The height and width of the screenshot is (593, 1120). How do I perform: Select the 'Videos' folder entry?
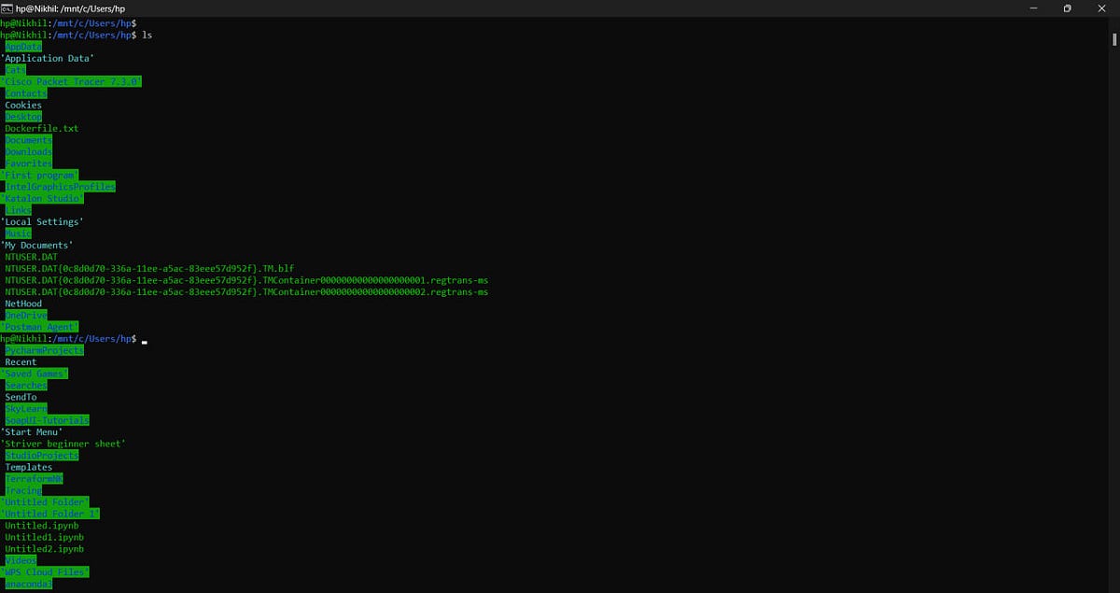21,559
